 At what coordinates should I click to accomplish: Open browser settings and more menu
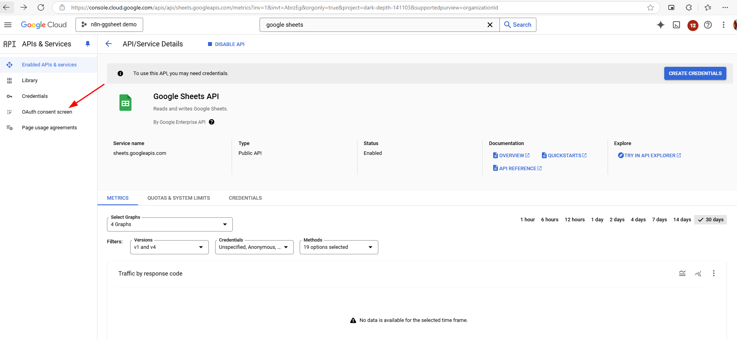(725, 7)
